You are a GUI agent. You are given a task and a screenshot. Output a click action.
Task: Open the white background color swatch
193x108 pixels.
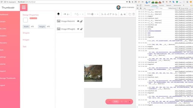coord(25,20)
